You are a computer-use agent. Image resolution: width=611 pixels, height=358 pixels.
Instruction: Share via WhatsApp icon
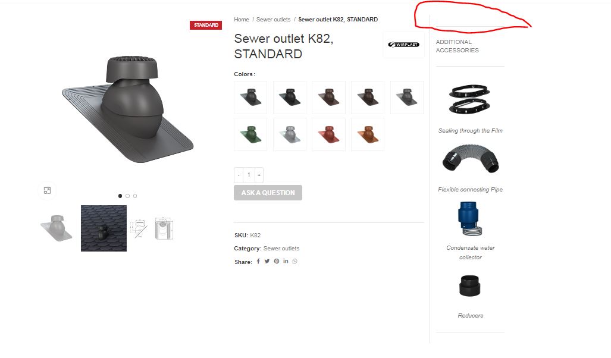pos(294,262)
